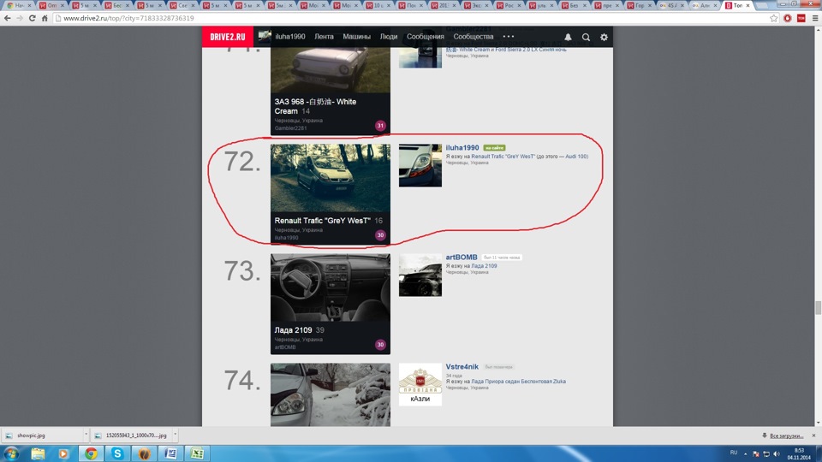This screenshot has width=822, height=462.
Task: Reload the page
Action: click(32, 18)
